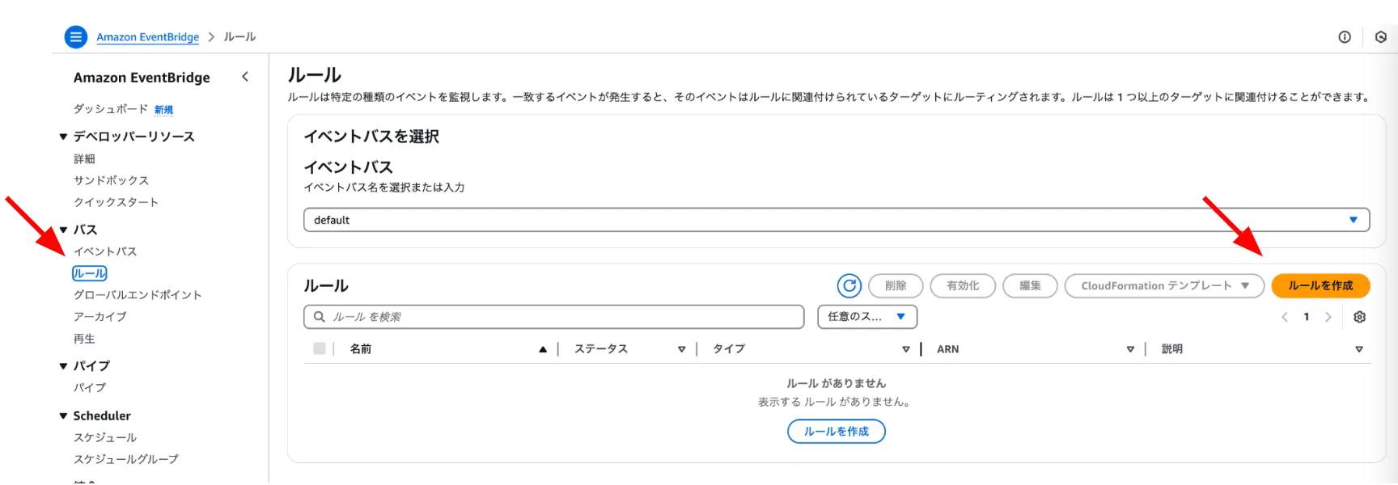Click the search magnifier icon in rules

320,317
